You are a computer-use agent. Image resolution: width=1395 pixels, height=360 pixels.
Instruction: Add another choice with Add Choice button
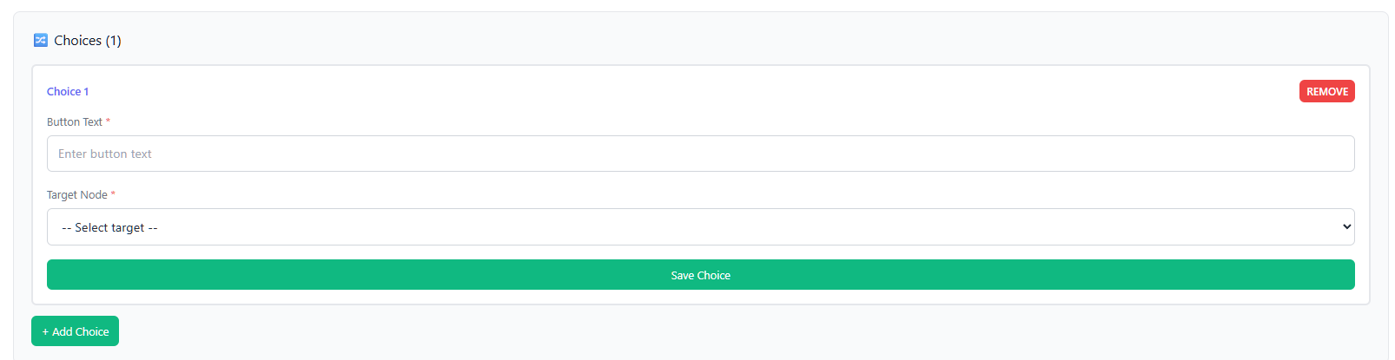(75, 331)
